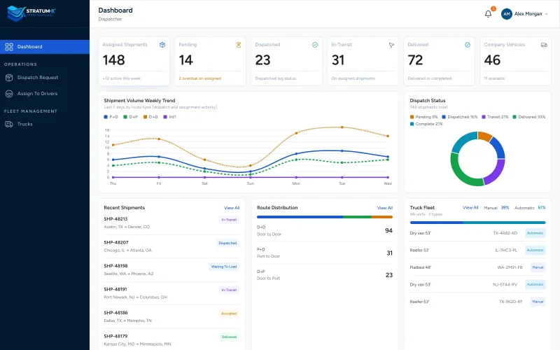Click route 'Port Newark, NJ → Columbus, OH'
Image resolution: width=560 pixels, height=350 pixels.
click(135, 297)
